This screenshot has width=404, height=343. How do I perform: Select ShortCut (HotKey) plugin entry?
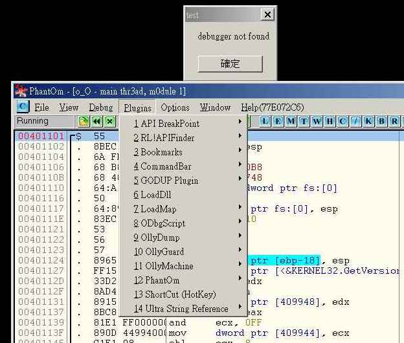[183, 294]
